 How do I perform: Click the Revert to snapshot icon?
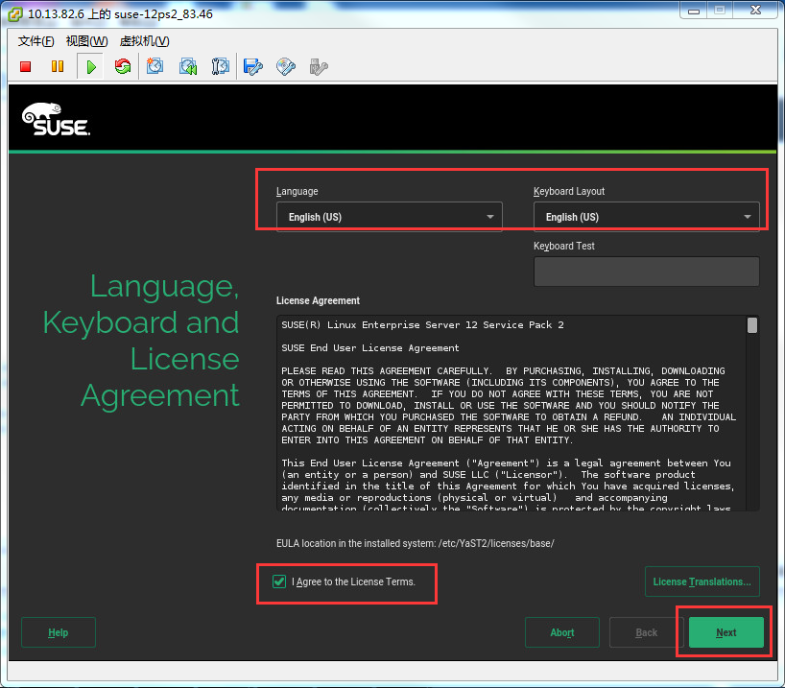coord(188,66)
